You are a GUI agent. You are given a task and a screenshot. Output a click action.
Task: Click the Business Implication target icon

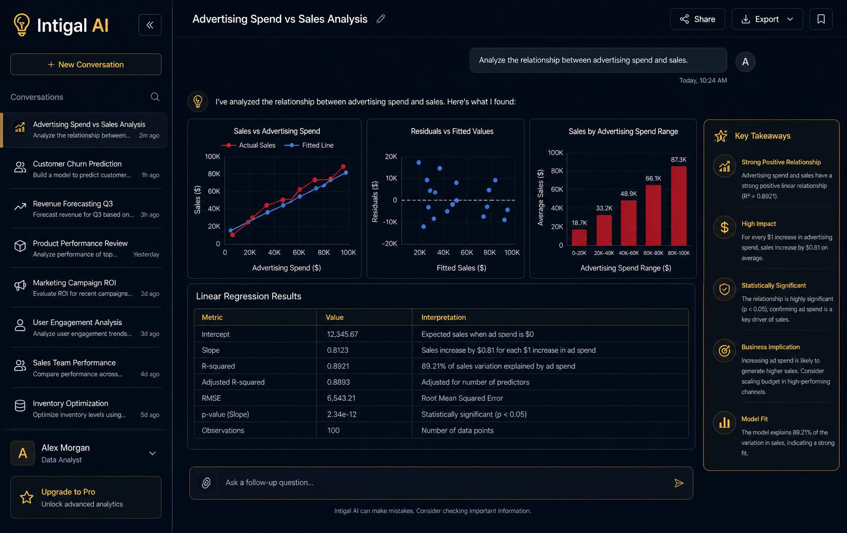tap(724, 351)
